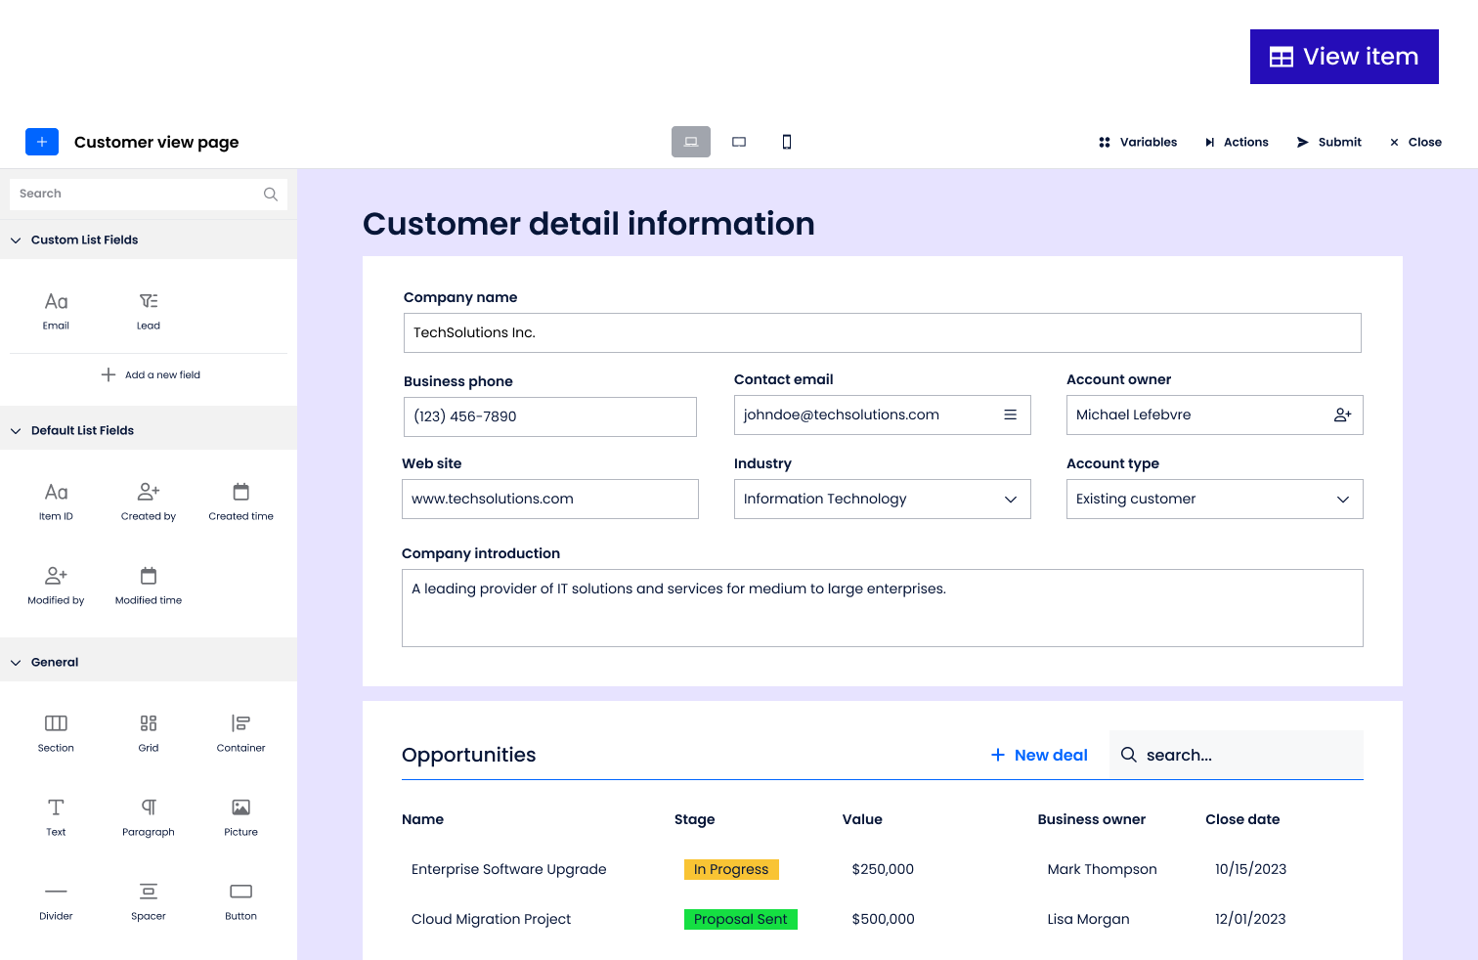Click the Company name input field
1478x960 pixels.
(882, 333)
